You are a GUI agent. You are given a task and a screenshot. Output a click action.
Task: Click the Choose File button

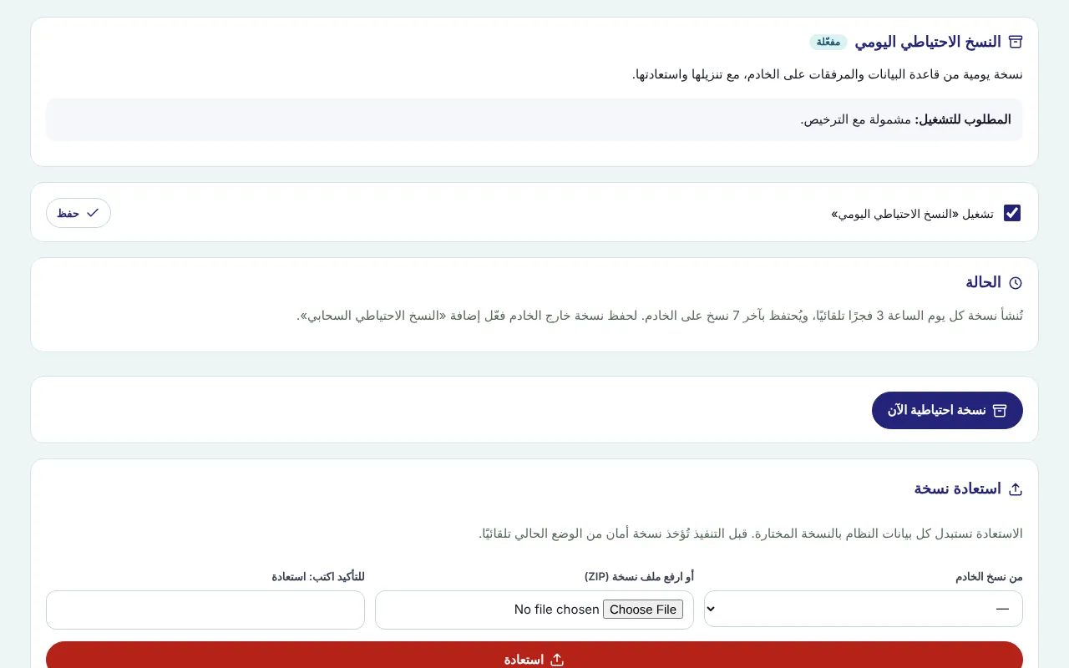[x=643, y=610]
